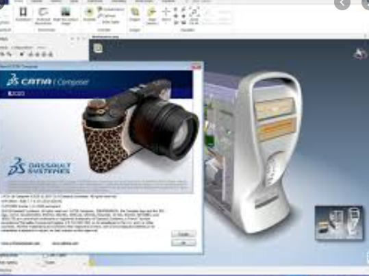Click the compass icon at the viewport's top right
This screenshot has height=276, width=369.
click(x=360, y=54)
